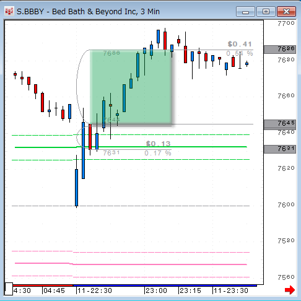Click the 7580 price scale label

(286, 241)
